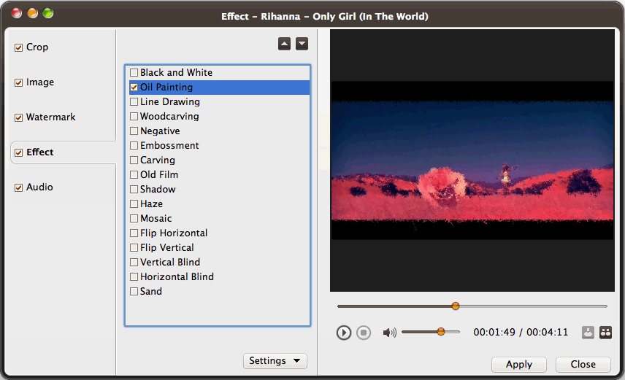The image size is (625, 380).
Task: Enable the Old Film effect
Action: pyautogui.click(x=134, y=174)
